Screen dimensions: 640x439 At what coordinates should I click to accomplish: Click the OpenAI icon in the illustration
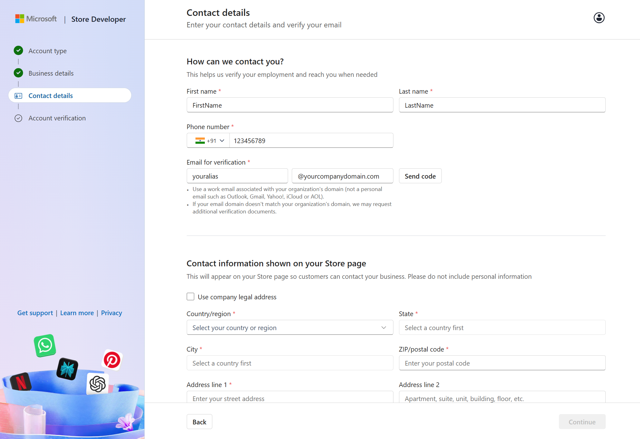[97, 384]
